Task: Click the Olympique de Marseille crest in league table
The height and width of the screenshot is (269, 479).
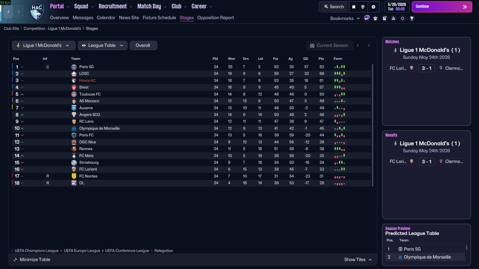Action: (x=74, y=129)
